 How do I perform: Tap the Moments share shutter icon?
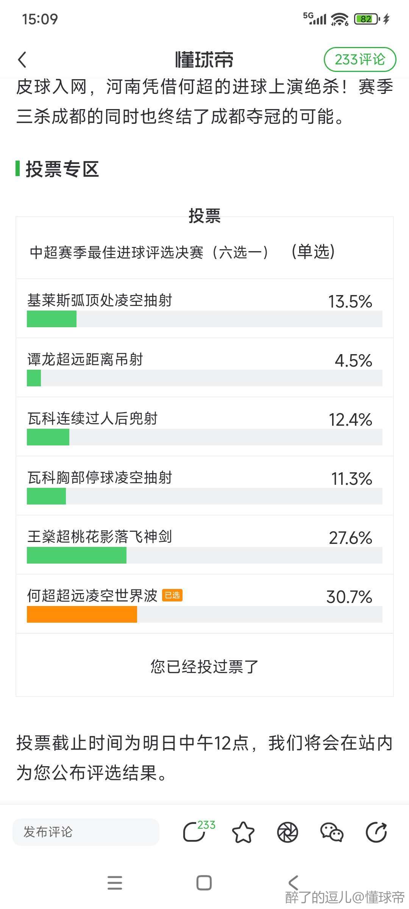[x=287, y=832]
